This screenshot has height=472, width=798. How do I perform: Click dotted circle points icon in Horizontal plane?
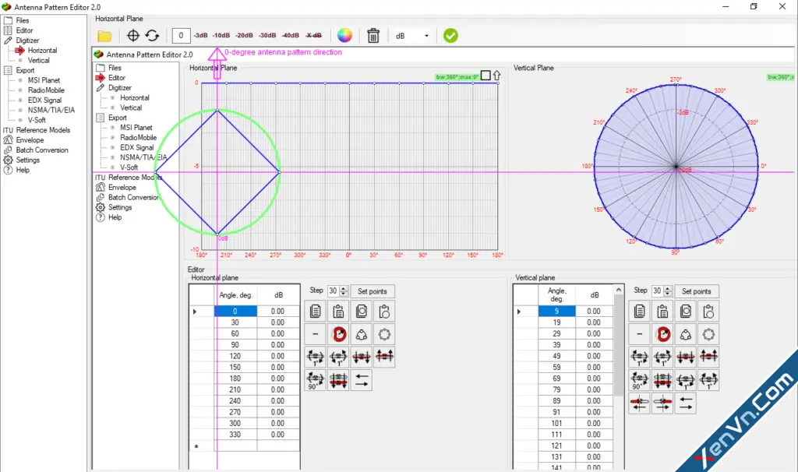[384, 334]
